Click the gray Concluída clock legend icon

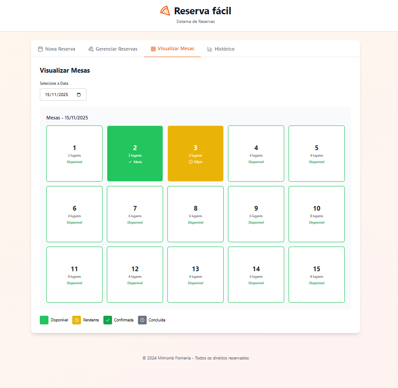[x=142, y=320]
